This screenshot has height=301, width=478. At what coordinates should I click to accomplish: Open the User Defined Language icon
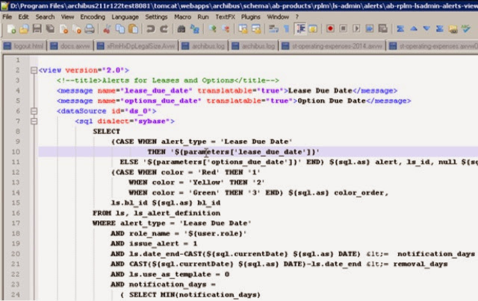(x=313, y=29)
